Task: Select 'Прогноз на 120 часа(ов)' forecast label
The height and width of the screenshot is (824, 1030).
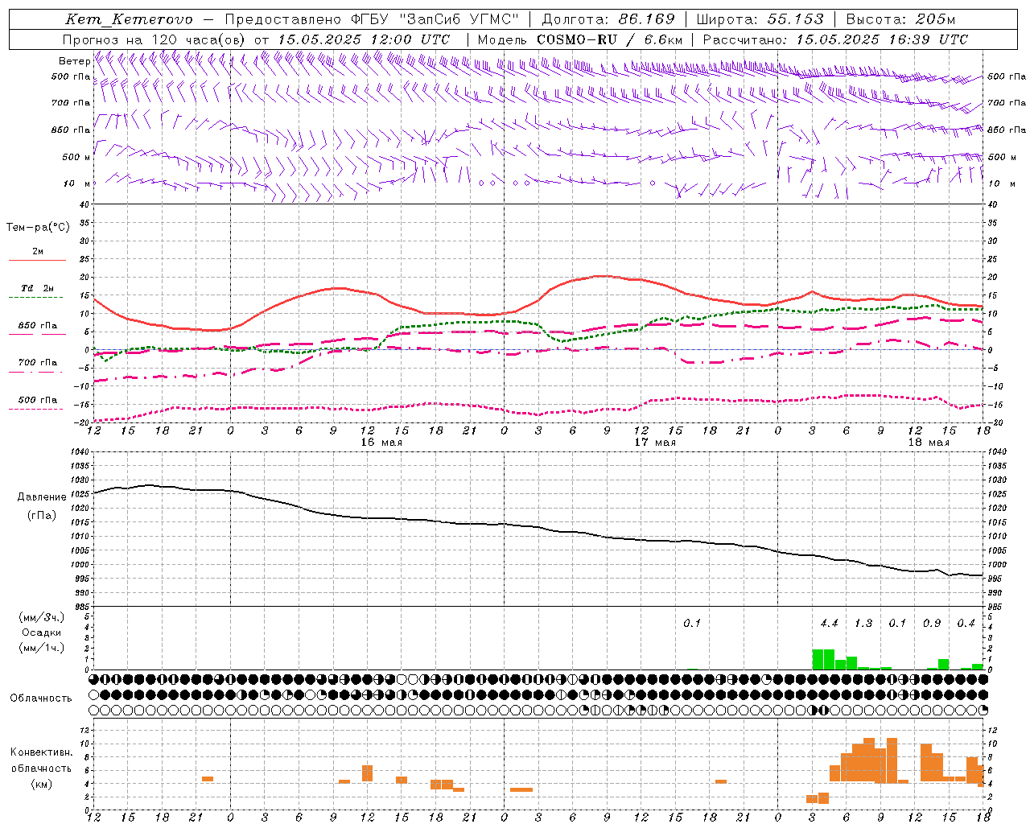Action: point(154,39)
